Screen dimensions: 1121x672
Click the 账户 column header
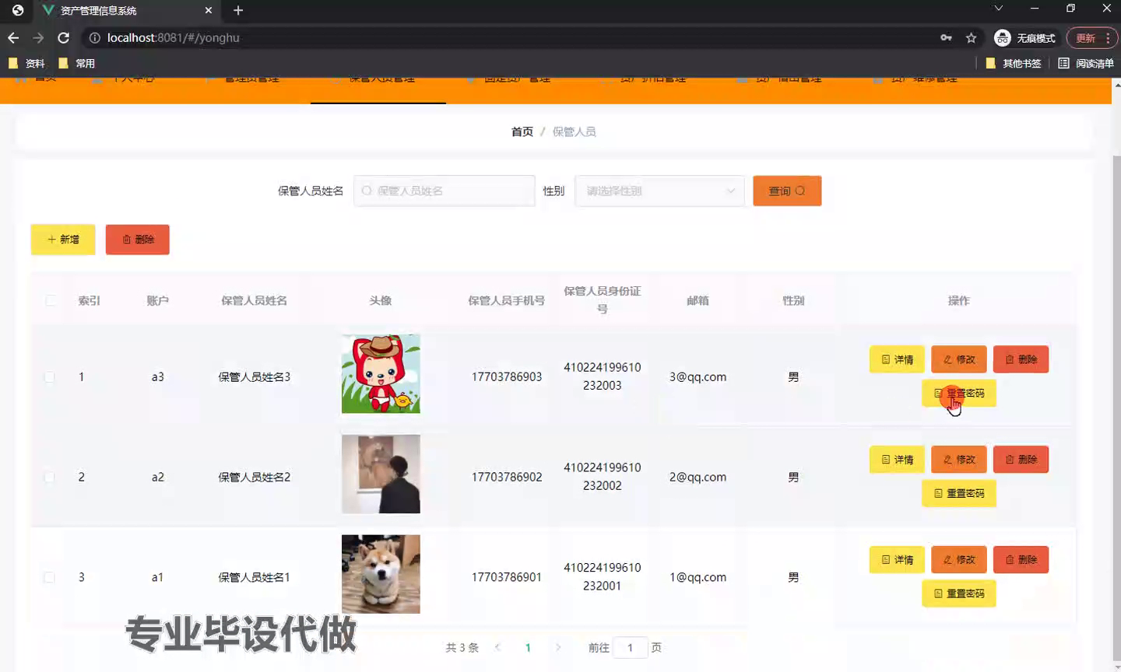[157, 300]
